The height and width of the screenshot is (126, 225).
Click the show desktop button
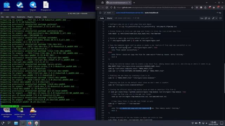click(222, 123)
